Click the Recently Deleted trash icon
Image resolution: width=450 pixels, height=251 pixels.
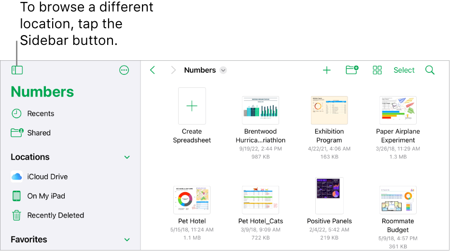coord(16,215)
